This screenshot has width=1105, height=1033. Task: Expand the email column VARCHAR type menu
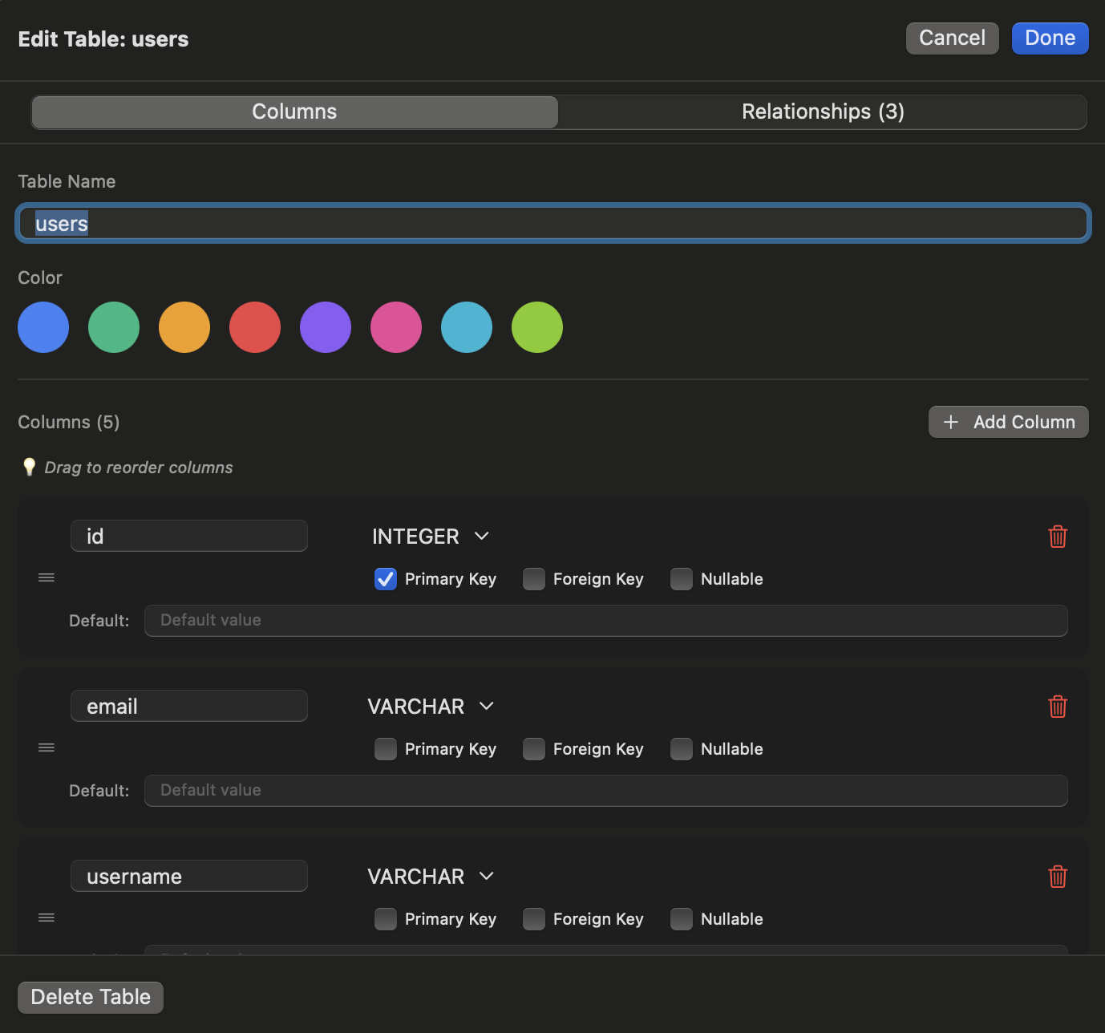point(431,707)
